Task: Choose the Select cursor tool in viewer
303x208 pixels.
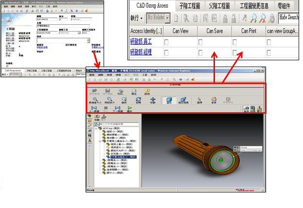Action: tap(199, 100)
